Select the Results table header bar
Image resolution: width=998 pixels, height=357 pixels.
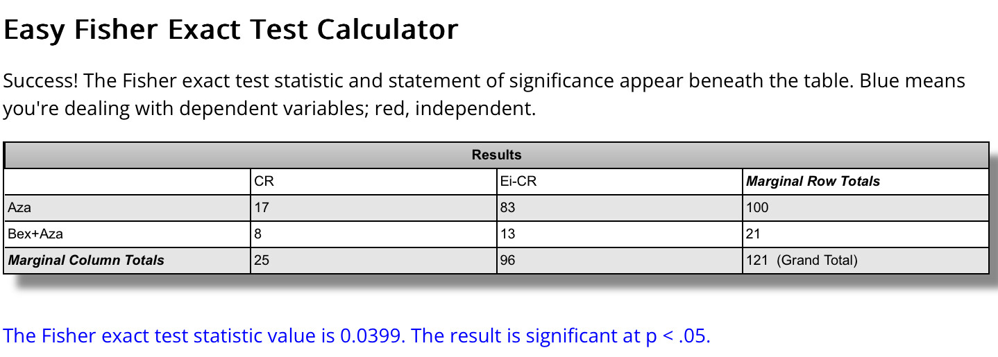496,155
